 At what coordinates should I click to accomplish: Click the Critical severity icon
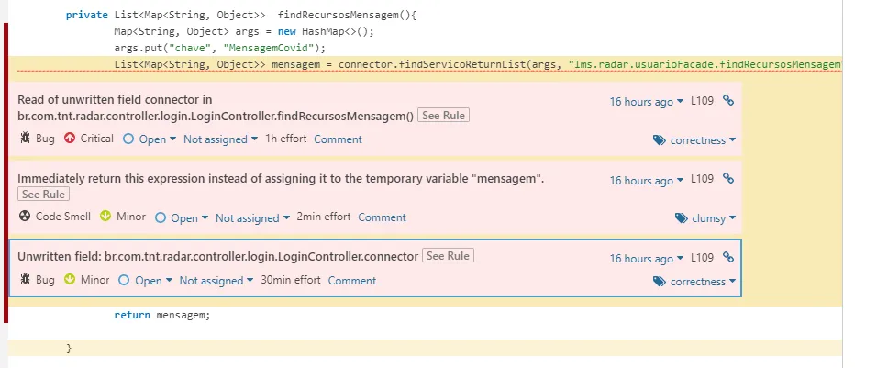(x=70, y=139)
